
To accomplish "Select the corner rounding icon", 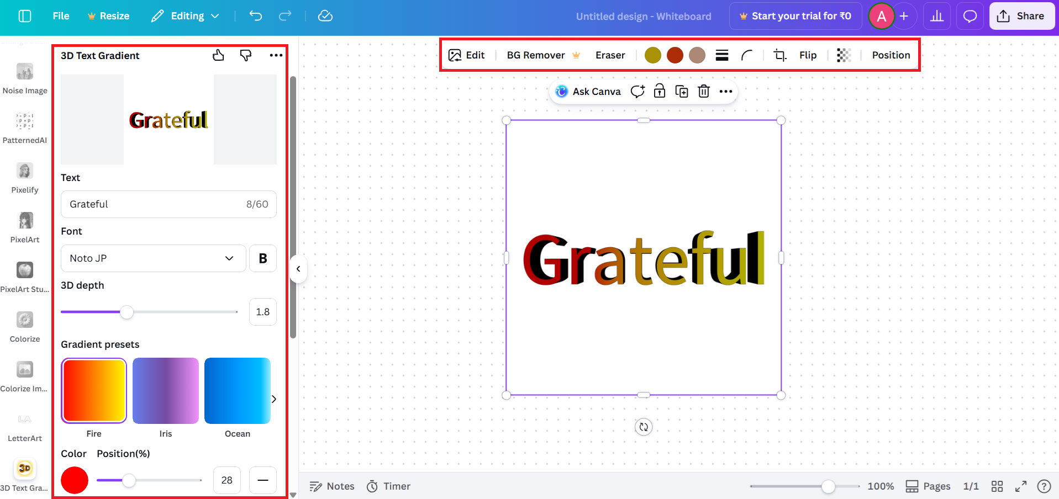I will [x=747, y=55].
